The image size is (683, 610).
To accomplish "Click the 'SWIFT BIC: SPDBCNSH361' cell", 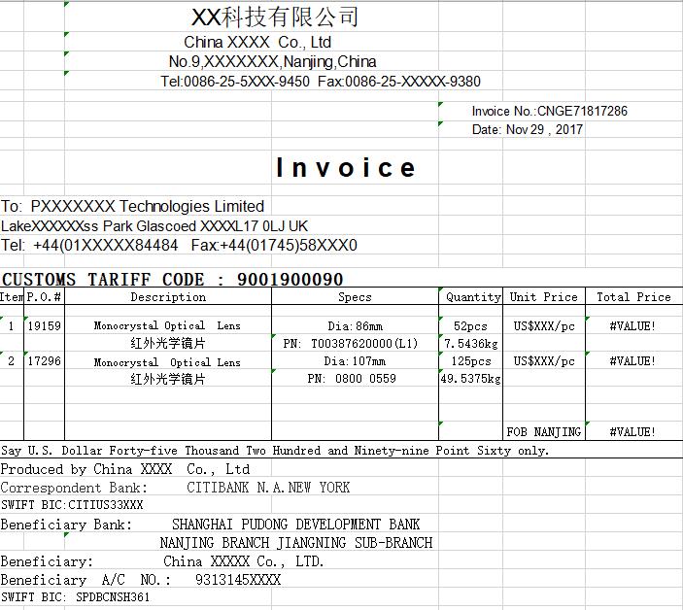I will 76,597.
